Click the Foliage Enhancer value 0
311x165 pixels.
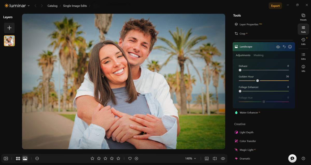click(288, 87)
